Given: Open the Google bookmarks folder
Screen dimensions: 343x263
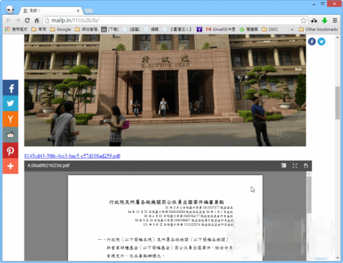Looking at the screenshot, I should [60, 30].
